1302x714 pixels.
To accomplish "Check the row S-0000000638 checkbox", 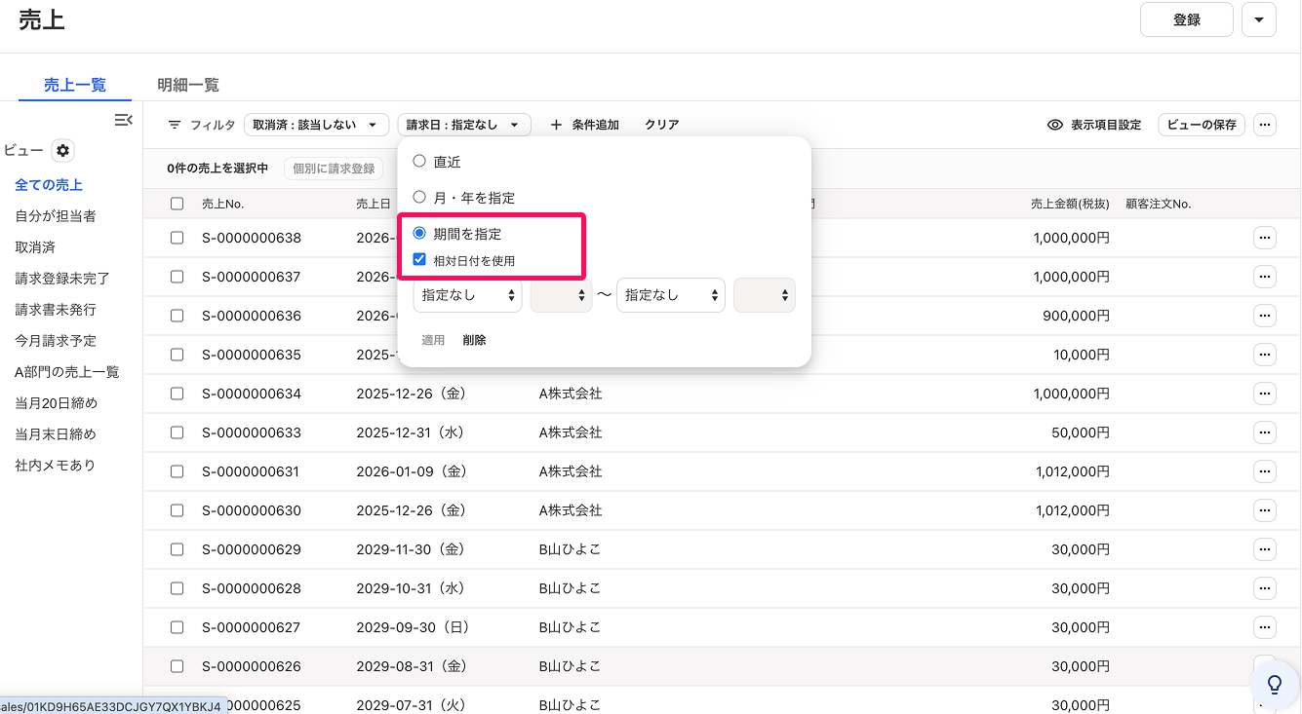I will coord(177,238).
